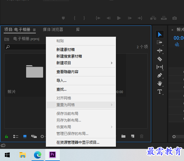Click the Clear trash icon
The height and width of the screenshot is (161, 184).
pyautogui.click(x=141, y=136)
